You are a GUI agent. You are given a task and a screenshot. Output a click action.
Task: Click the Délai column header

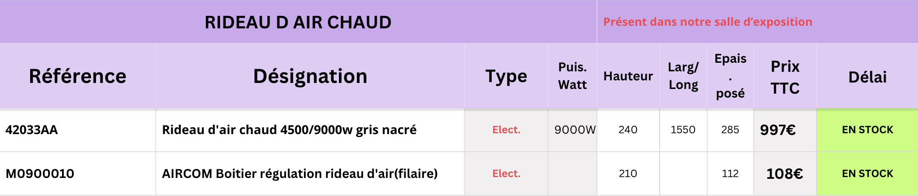point(867,77)
